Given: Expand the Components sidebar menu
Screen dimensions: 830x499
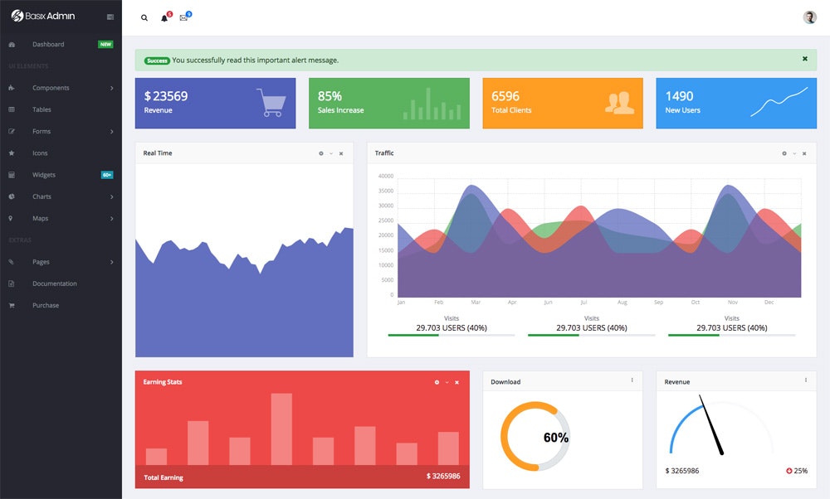Looking at the screenshot, I should [x=50, y=87].
